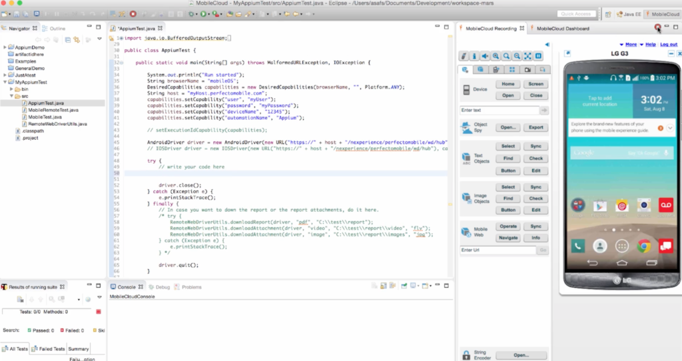Open the Failed Tests tab

(48, 349)
